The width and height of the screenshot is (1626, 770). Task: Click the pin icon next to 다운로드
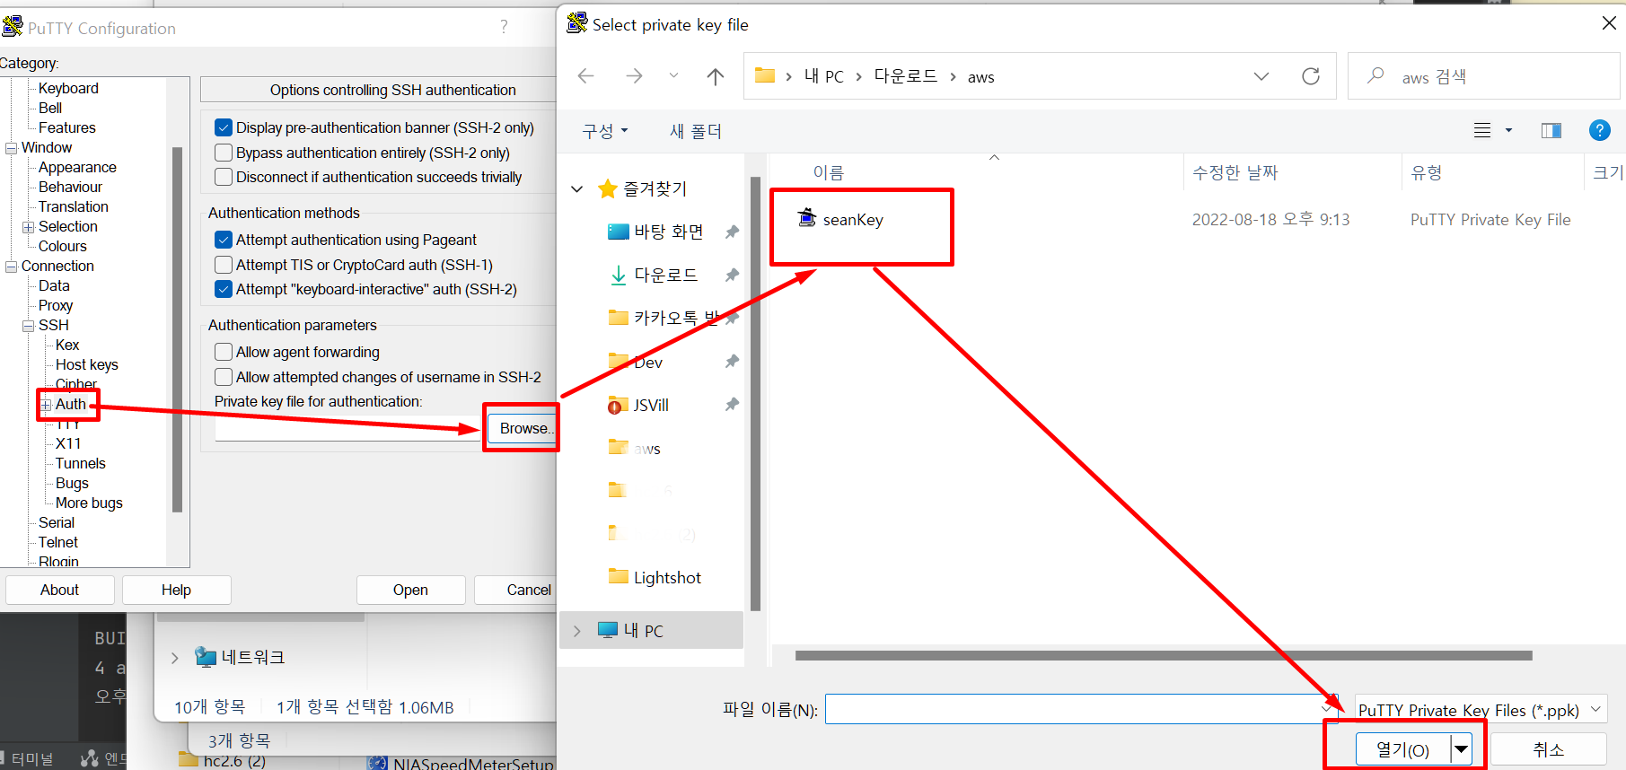point(732,275)
